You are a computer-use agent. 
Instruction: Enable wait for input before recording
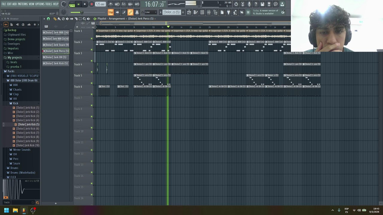[117, 4]
